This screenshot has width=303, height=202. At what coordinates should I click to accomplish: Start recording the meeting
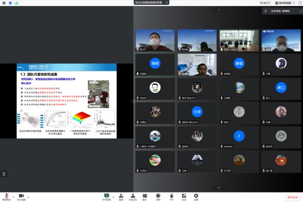(x=158, y=197)
